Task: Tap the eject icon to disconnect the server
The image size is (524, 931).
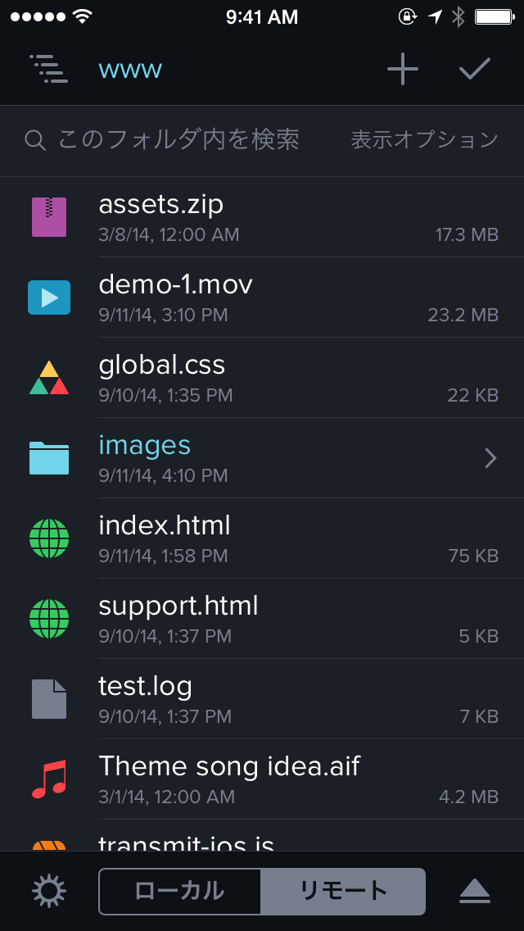Action: (x=475, y=891)
